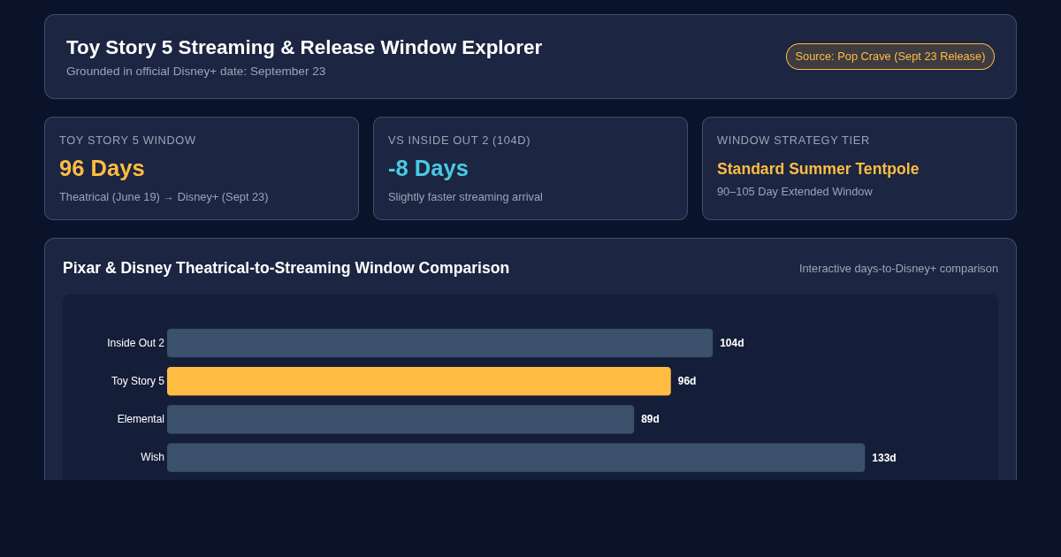The image size is (1061, 557).
Task: Click the TOY STORY 5 WINDOW label
Action: 127,141
